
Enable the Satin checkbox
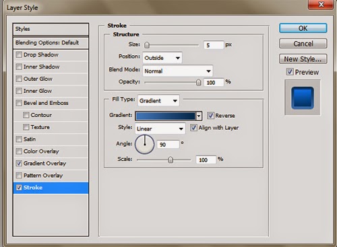19,139
